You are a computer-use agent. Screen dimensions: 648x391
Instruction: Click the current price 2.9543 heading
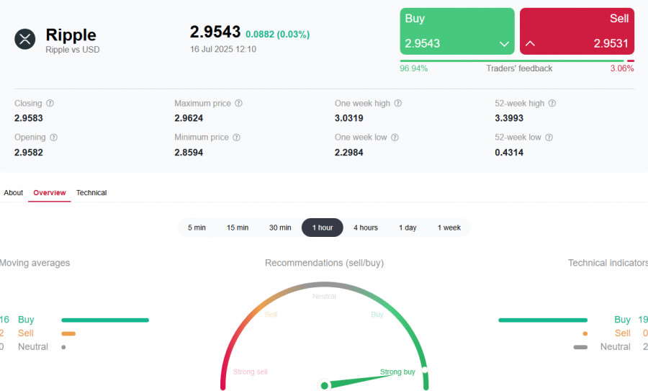tap(215, 32)
